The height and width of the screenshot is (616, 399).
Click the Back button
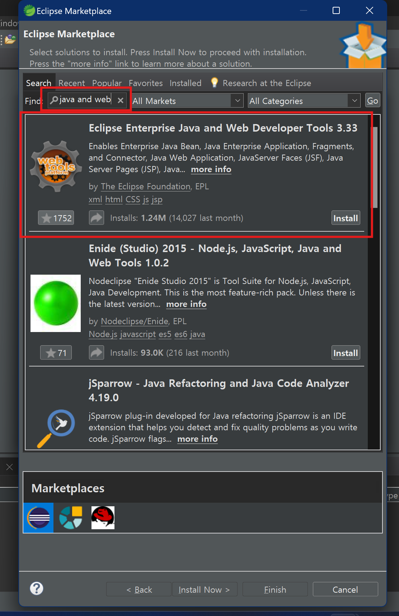click(139, 589)
